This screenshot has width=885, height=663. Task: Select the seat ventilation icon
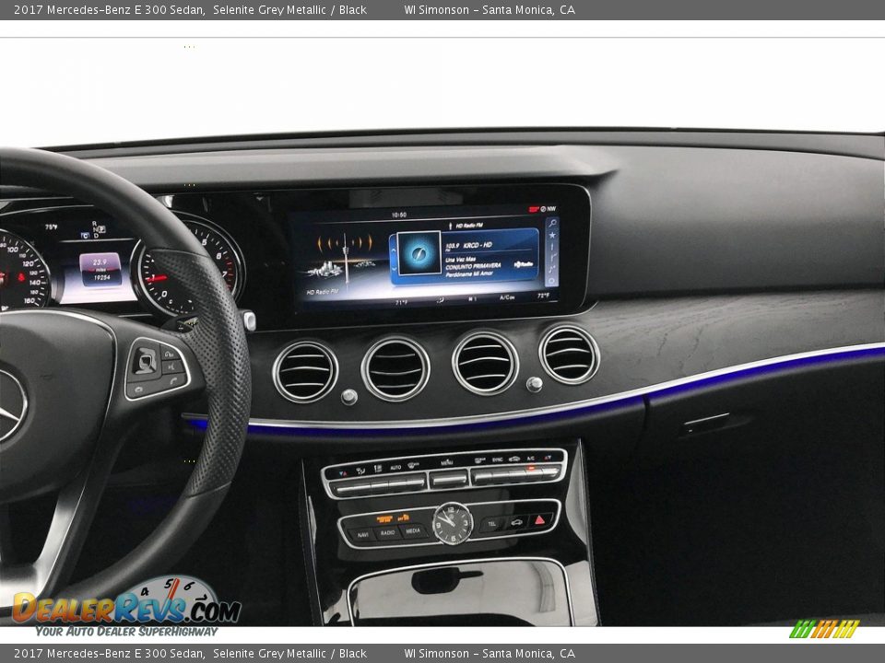tap(360, 469)
